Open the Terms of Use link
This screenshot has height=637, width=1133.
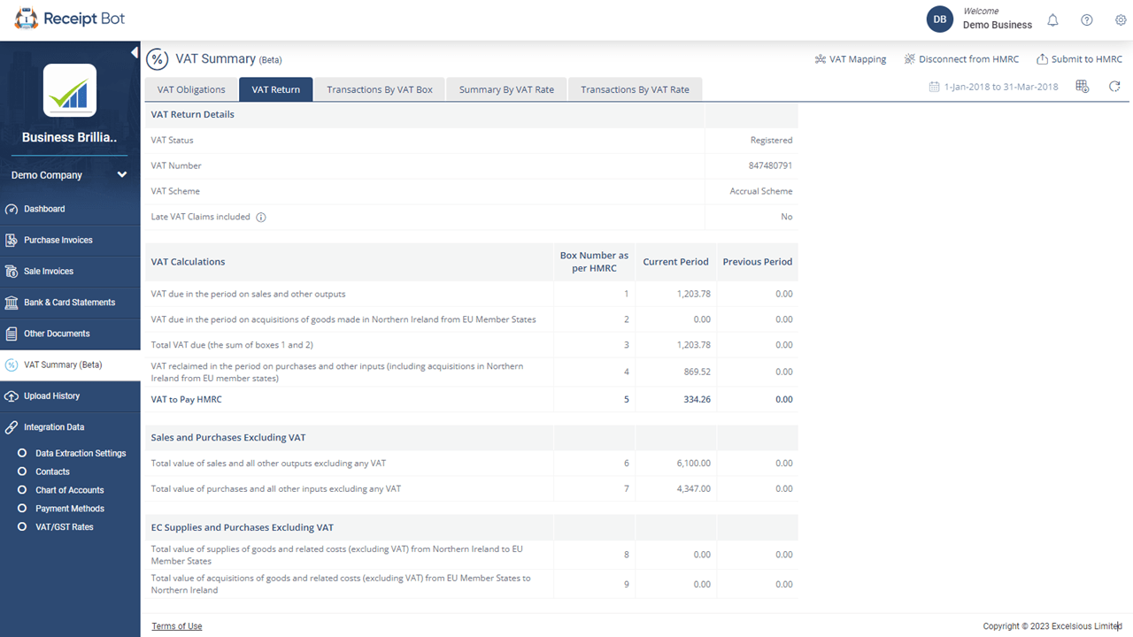(176, 625)
